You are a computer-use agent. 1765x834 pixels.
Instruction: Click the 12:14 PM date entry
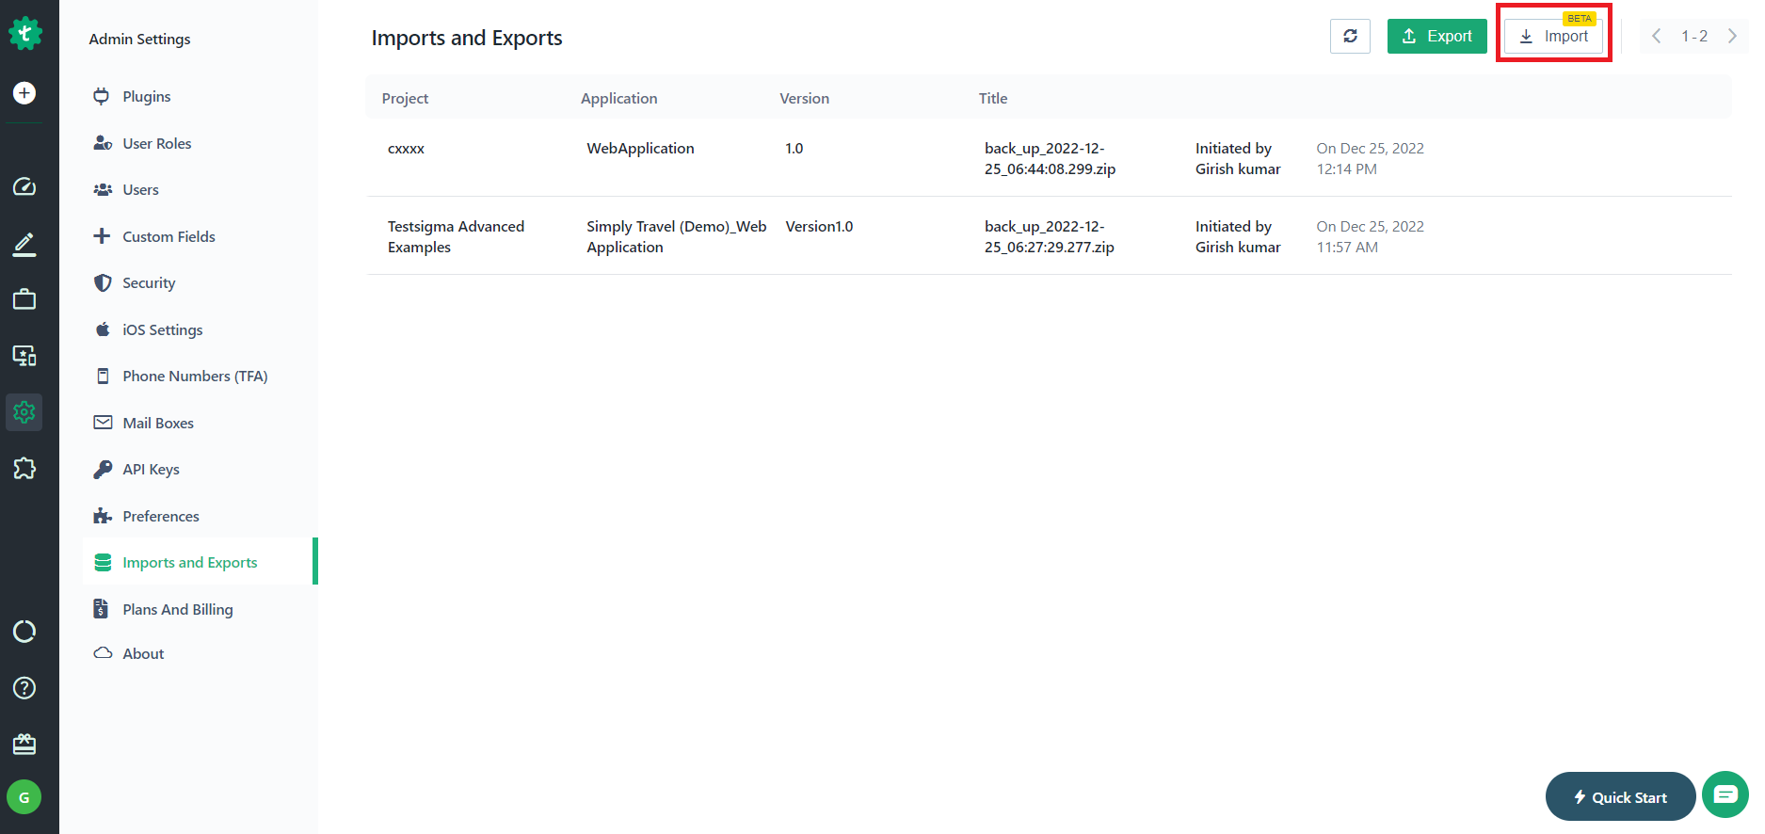[x=1370, y=158]
